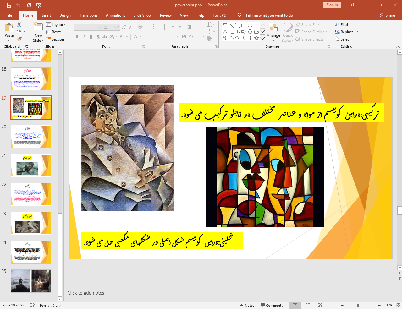Image resolution: width=402 pixels, height=309 pixels.
Task: Open Comments pane from status bar
Action: [x=272, y=306]
